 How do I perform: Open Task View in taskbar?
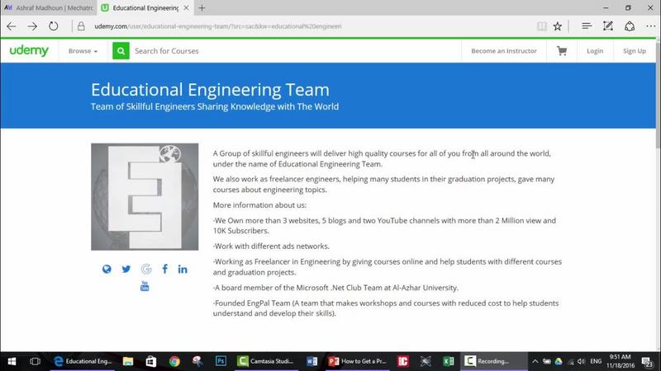(35, 361)
